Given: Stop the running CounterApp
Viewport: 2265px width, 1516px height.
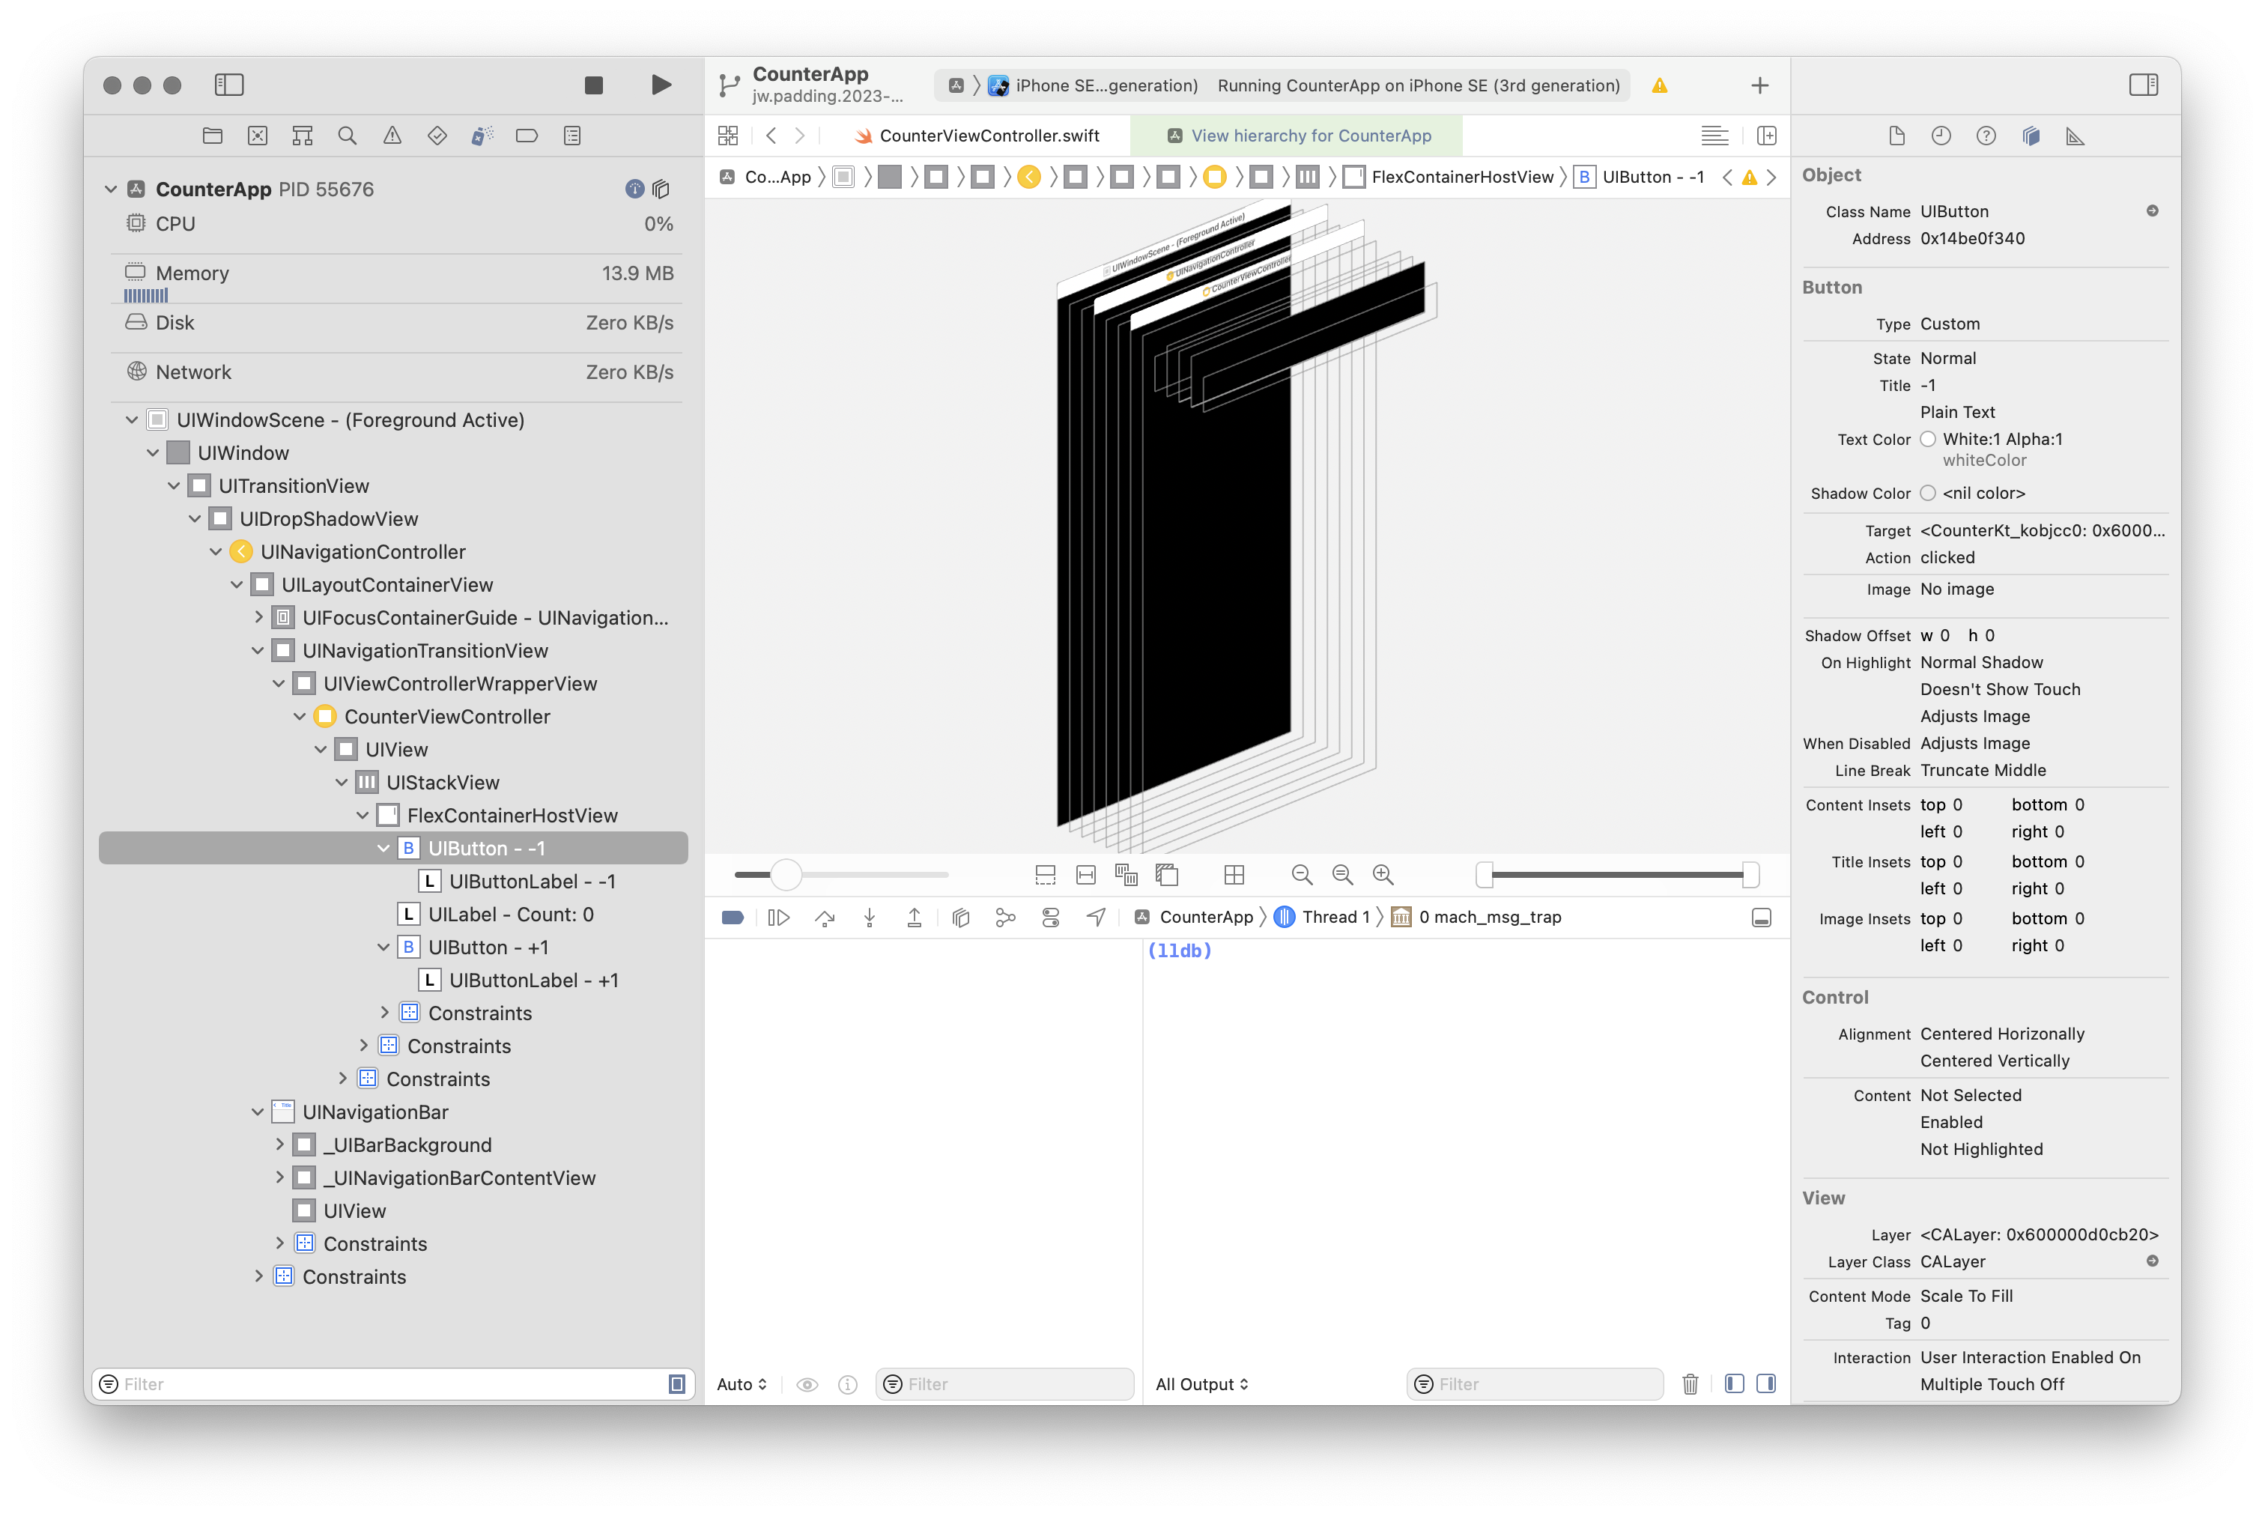Looking at the screenshot, I should pyautogui.click(x=593, y=85).
